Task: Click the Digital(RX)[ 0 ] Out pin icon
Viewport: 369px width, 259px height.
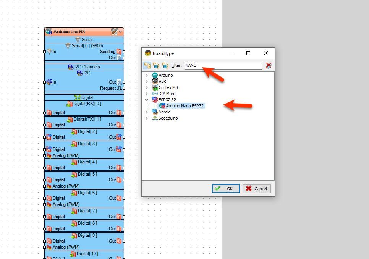Action: coord(119,113)
